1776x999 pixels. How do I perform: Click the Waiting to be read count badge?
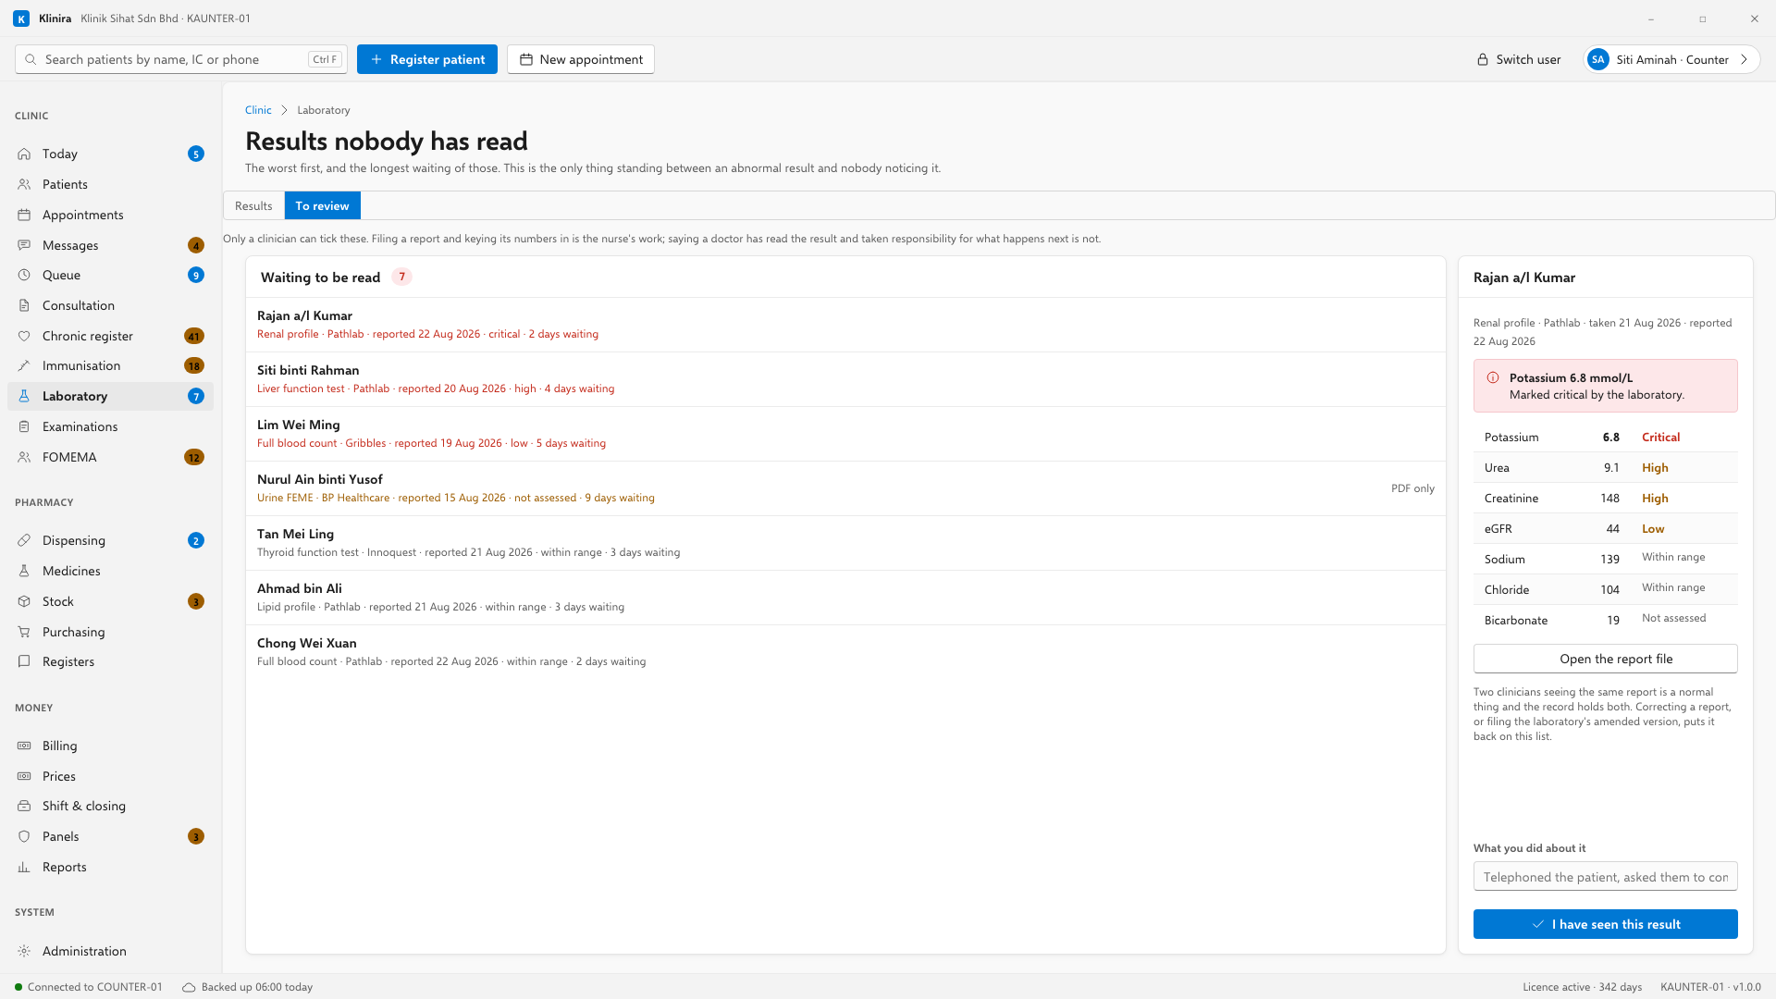tap(401, 277)
